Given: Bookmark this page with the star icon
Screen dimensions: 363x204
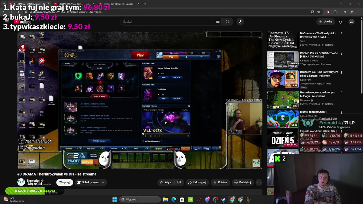Looking at the screenshot, I should click(x=319, y=12).
